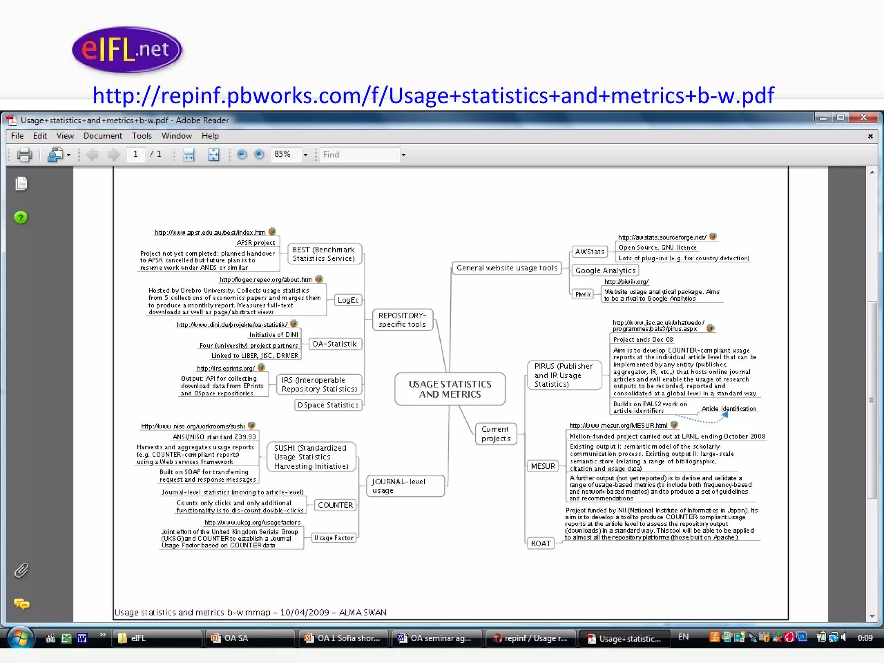Open the Pages panel in the sidebar
884x663 pixels.
click(21, 184)
